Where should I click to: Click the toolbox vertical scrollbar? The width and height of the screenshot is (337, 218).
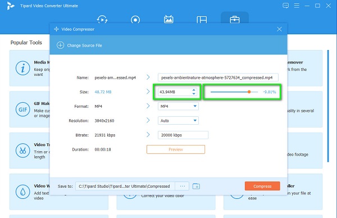tap(328, 106)
